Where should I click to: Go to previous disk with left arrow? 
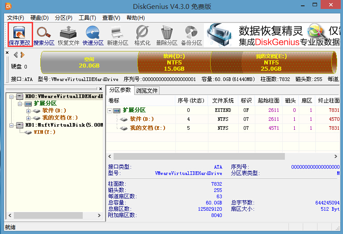[x=16, y=55]
